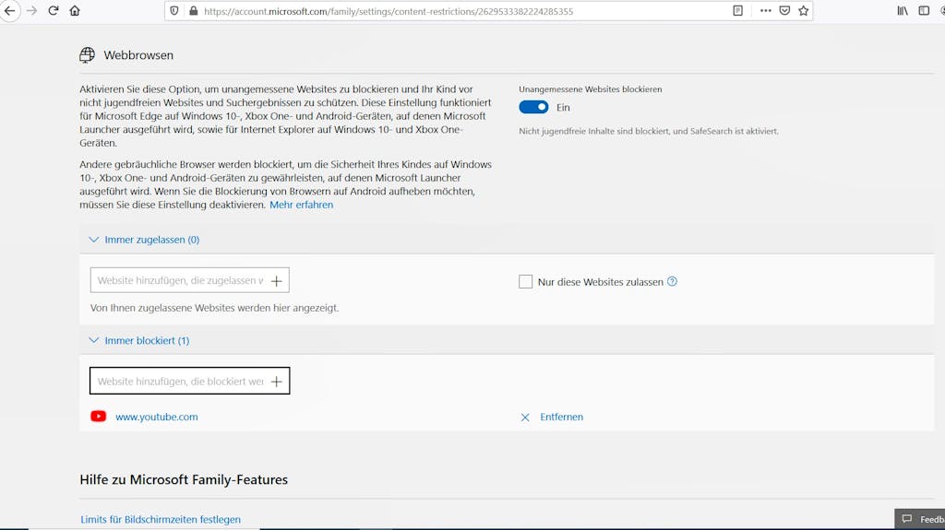Click the Unangemessene Websites blockieren label
This screenshot has width=945, height=530.
tap(590, 89)
